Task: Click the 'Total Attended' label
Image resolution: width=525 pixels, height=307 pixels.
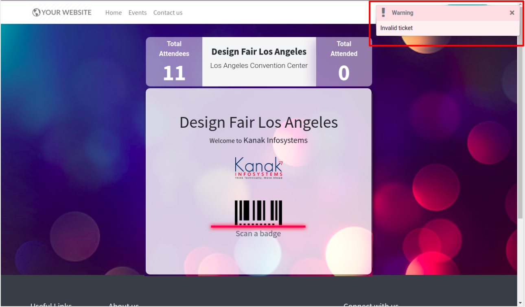Action: coord(344,48)
